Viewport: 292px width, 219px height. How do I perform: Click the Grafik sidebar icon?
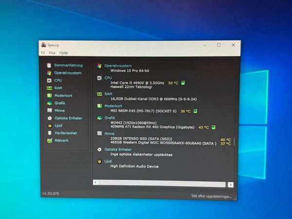point(50,103)
